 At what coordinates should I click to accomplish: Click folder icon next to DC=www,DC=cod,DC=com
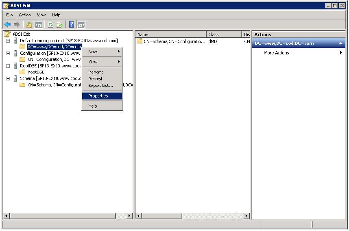pyautogui.click(x=22, y=47)
